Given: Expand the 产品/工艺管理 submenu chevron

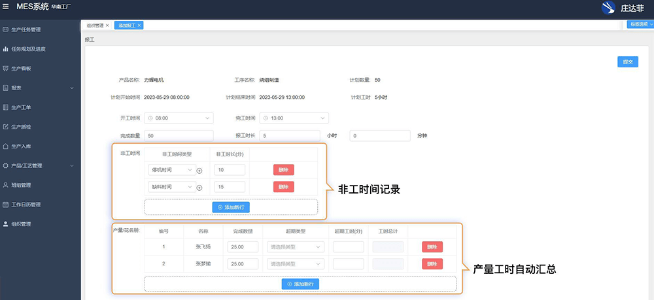Looking at the screenshot, I should pyautogui.click(x=72, y=165).
